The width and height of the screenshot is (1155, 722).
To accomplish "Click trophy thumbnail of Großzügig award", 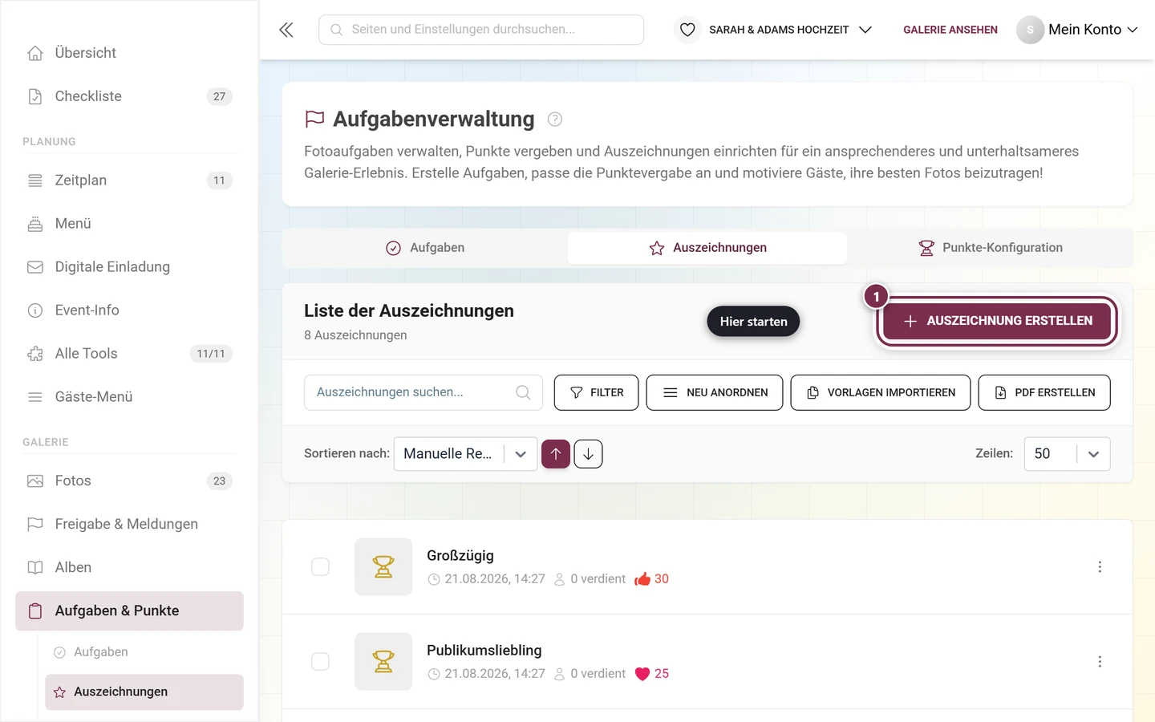I will tap(383, 567).
